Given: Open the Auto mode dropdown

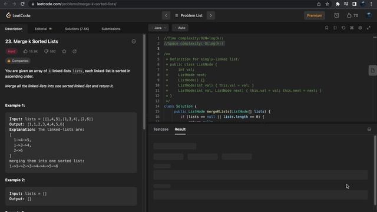Looking at the screenshot, I should 180,28.
